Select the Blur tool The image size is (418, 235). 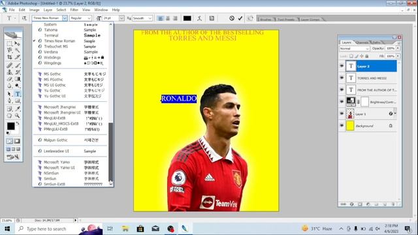pos(9,86)
